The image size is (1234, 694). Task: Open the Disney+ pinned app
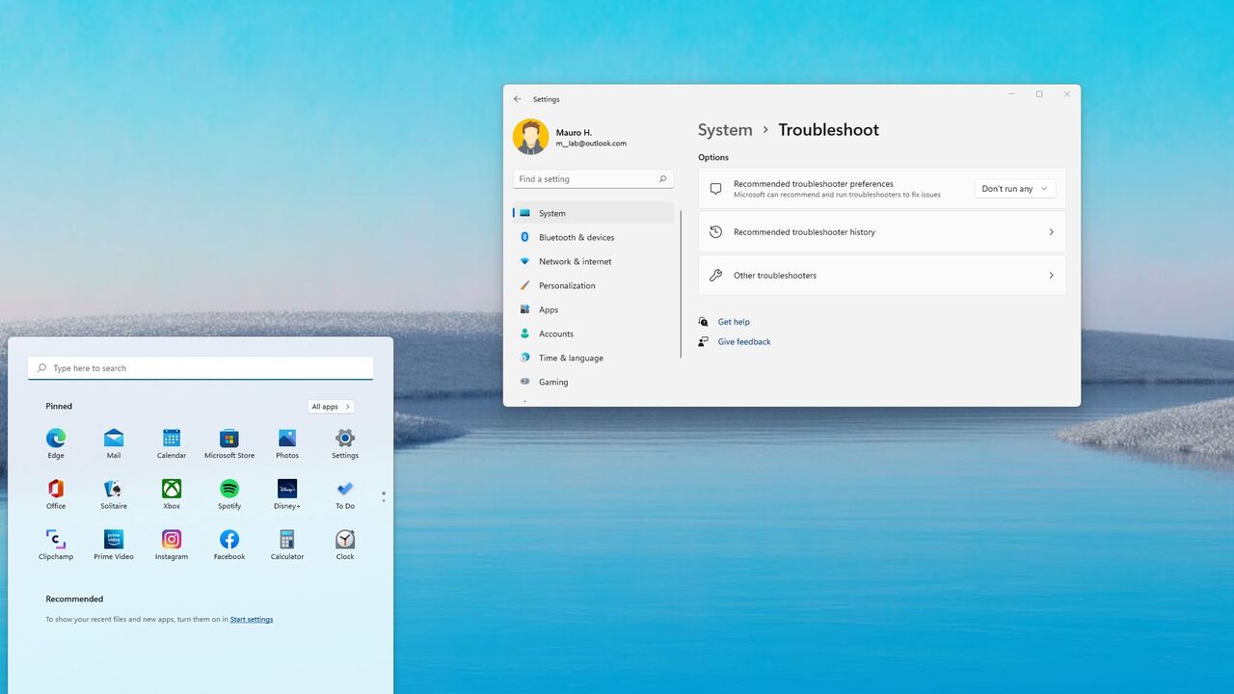tap(287, 489)
